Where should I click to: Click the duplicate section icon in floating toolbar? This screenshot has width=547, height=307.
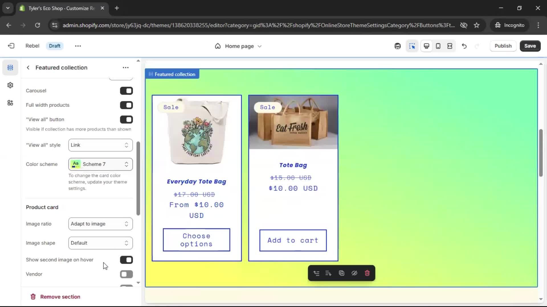click(341, 273)
